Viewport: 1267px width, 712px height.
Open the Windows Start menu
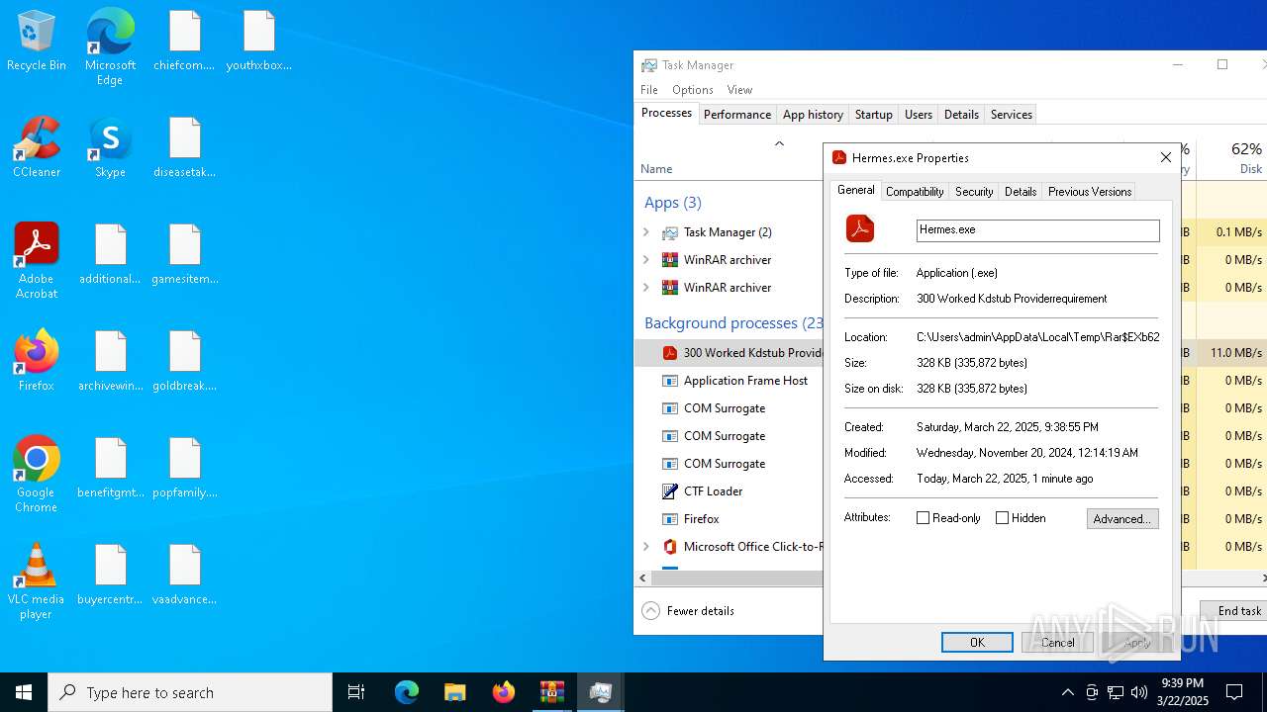point(24,692)
